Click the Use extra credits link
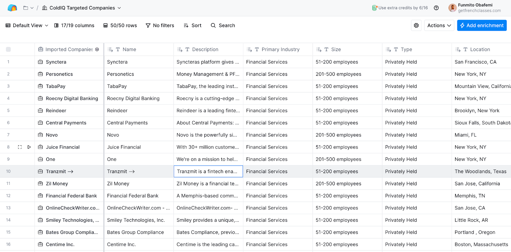Image resolution: width=511 pixels, height=252 pixels. tap(403, 8)
